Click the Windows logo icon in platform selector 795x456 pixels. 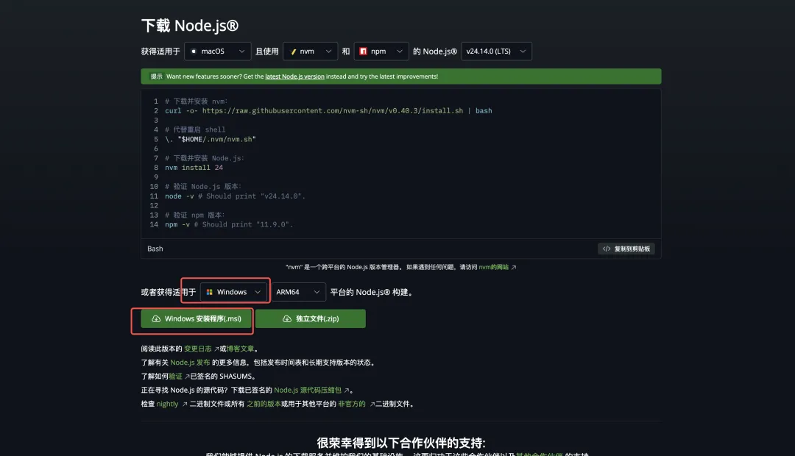pyautogui.click(x=209, y=292)
